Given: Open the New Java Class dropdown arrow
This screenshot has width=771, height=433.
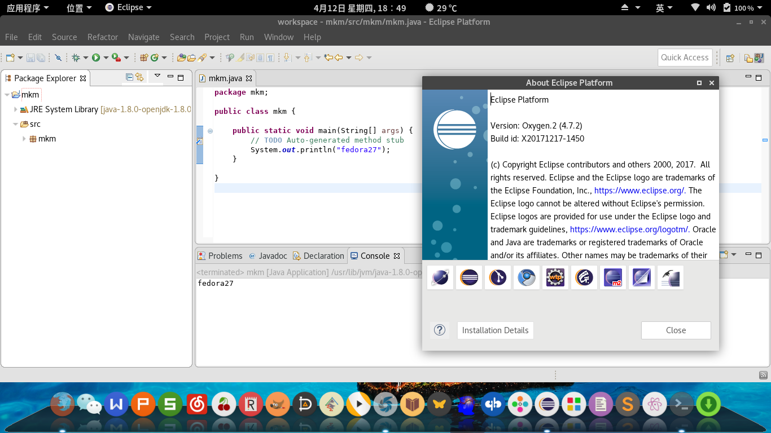Looking at the screenshot, I should [164, 58].
